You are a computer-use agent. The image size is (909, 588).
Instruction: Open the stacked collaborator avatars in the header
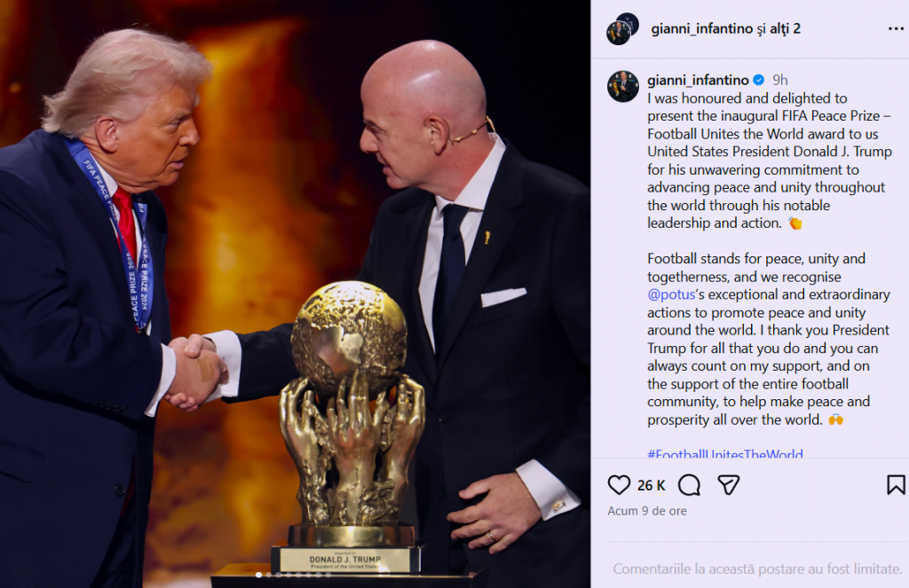(622, 28)
